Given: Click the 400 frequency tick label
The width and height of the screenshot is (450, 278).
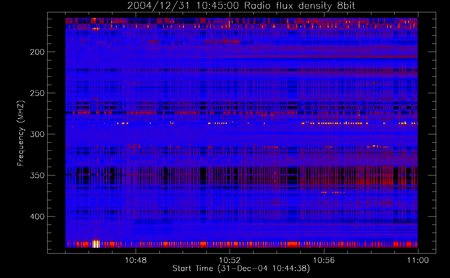Looking at the screenshot, I should click(x=37, y=217).
